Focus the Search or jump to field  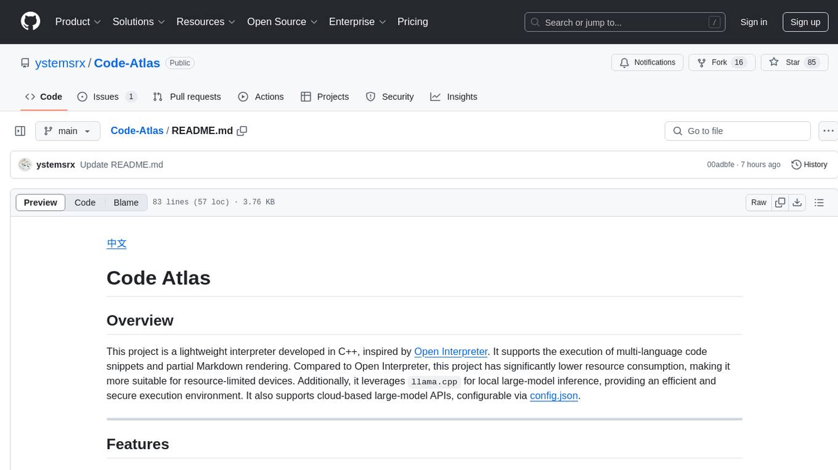point(626,22)
